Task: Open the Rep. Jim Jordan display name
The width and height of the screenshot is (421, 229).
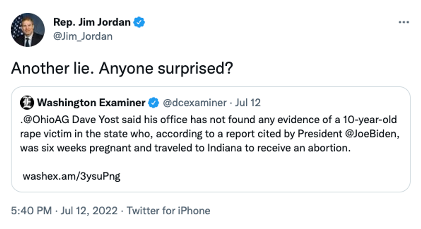Action: click(x=92, y=22)
